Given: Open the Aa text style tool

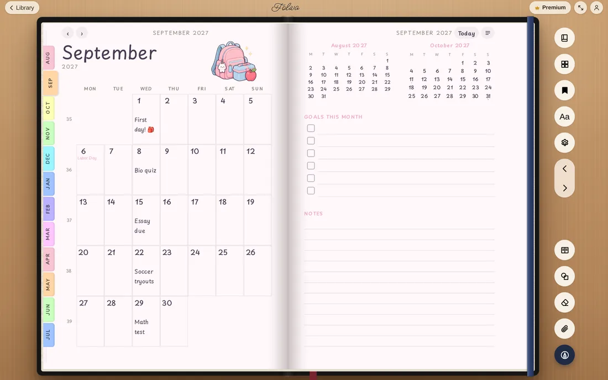Looking at the screenshot, I should click(564, 117).
